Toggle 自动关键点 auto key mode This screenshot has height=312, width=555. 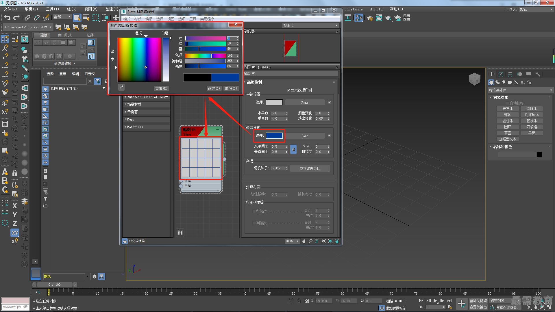pyautogui.click(x=478, y=301)
